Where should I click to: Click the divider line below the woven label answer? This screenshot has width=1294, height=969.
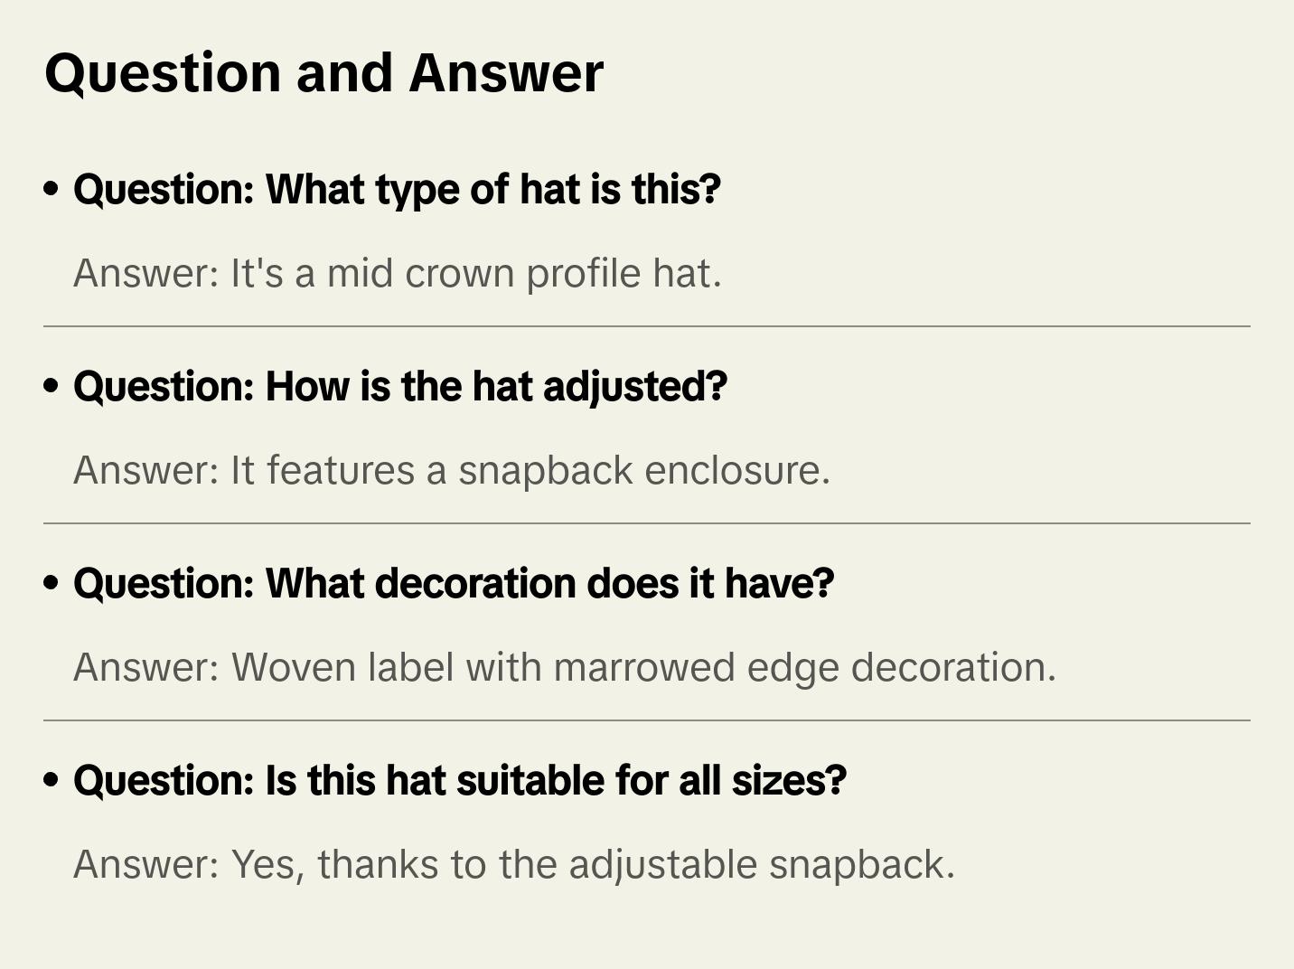(646, 720)
